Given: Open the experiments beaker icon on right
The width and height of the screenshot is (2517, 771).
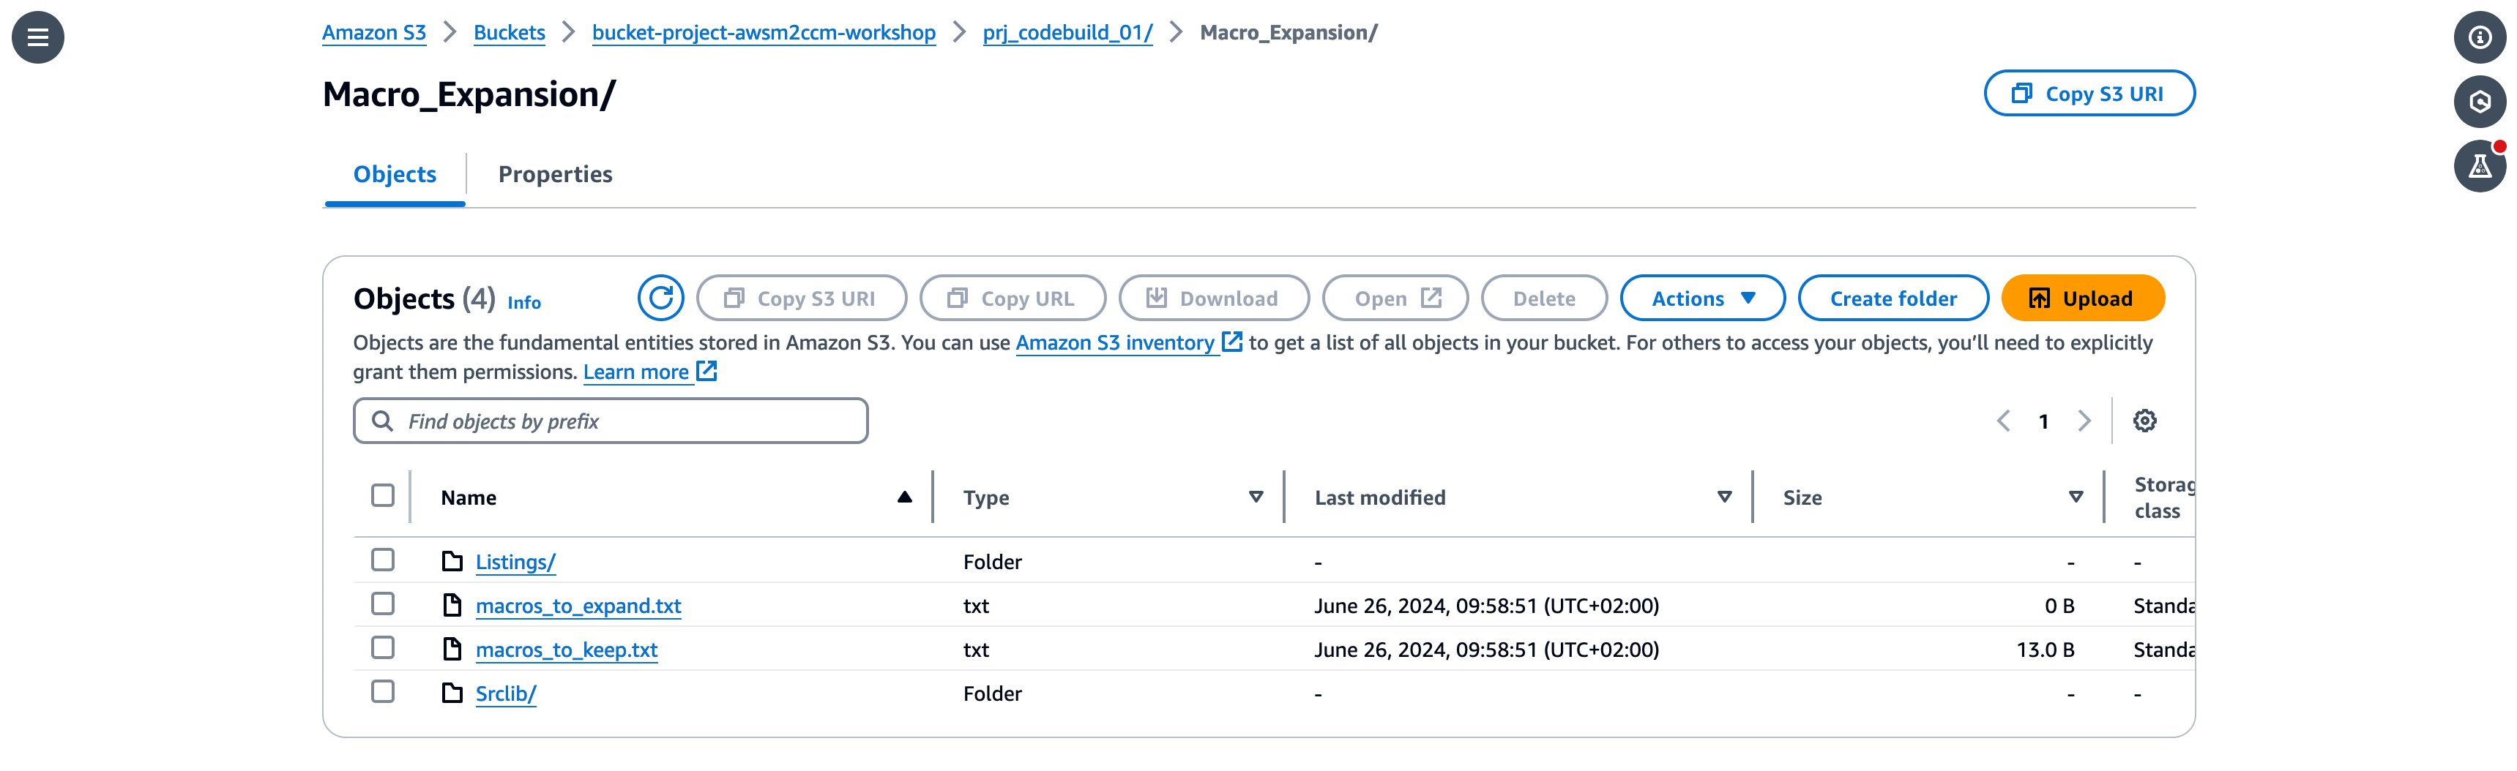Looking at the screenshot, I should (2480, 166).
